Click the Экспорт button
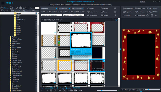This screenshot has width=161, height=92. point(127,15)
